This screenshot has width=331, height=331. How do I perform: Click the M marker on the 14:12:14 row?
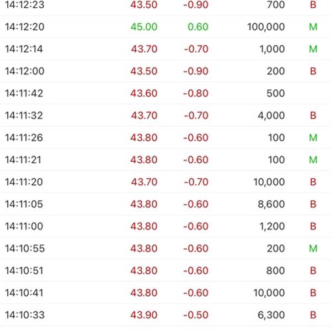click(313, 49)
